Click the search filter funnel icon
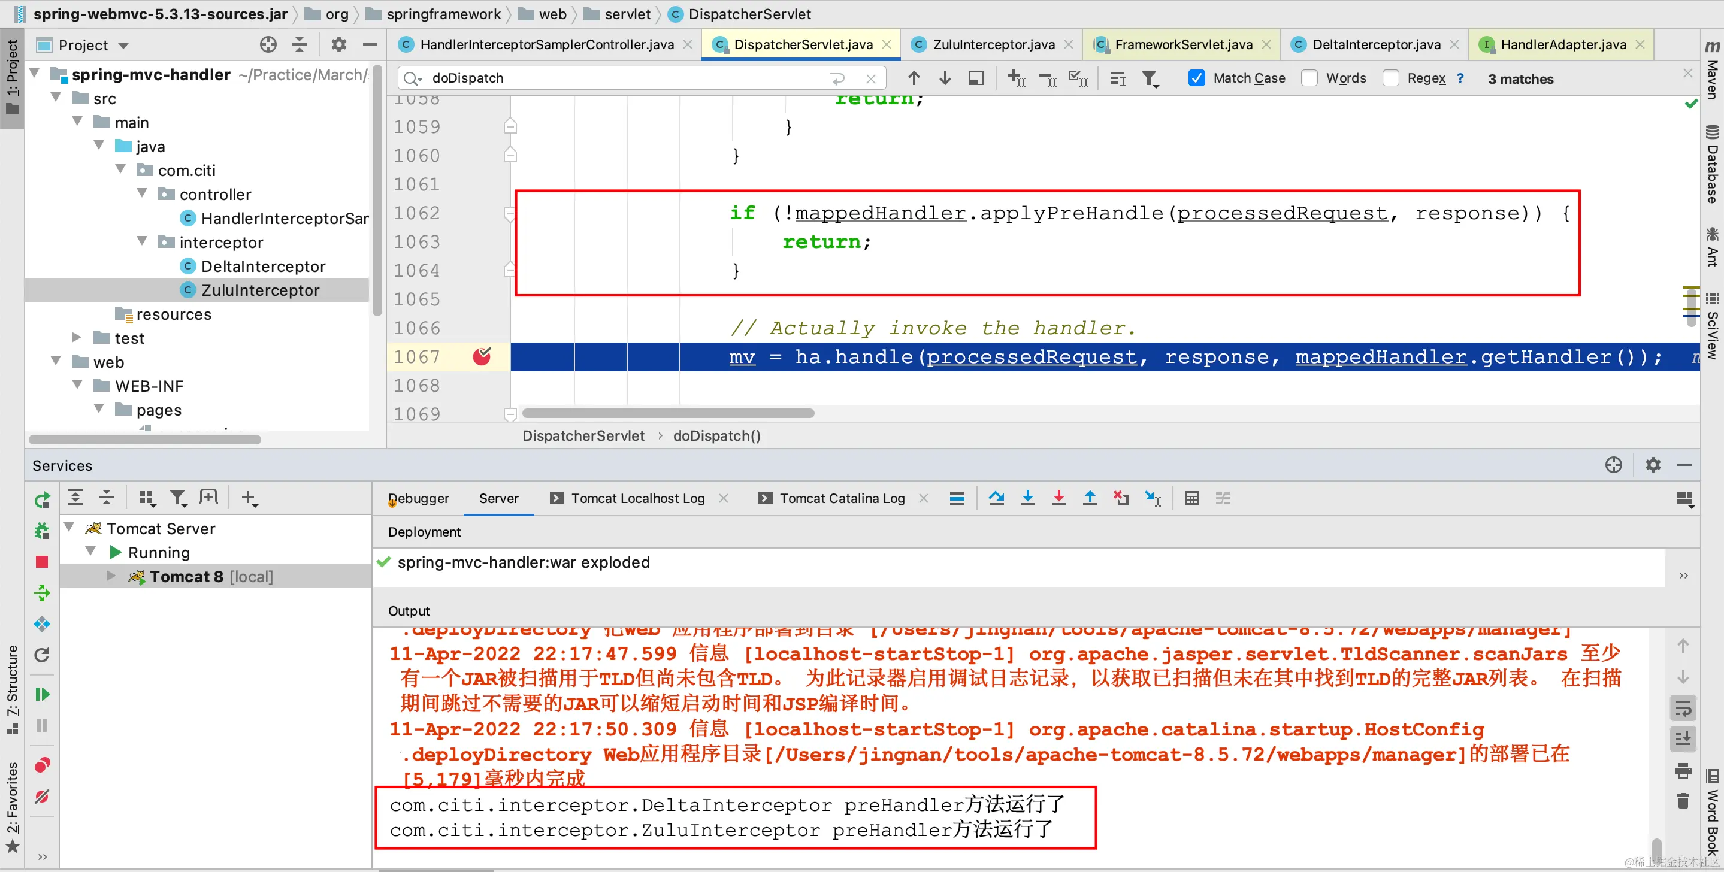 (1151, 79)
